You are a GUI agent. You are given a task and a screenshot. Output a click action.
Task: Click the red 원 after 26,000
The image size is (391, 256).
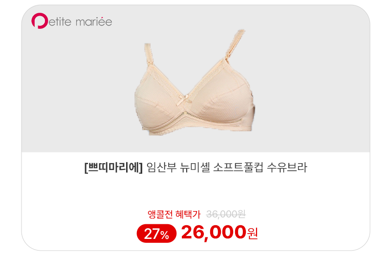click(x=253, y=234)
